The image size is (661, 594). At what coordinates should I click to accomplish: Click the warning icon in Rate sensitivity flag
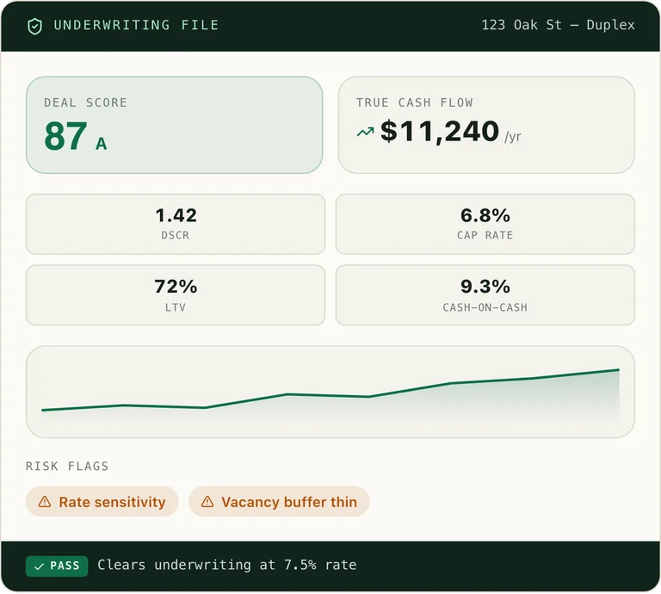point(45,502)
